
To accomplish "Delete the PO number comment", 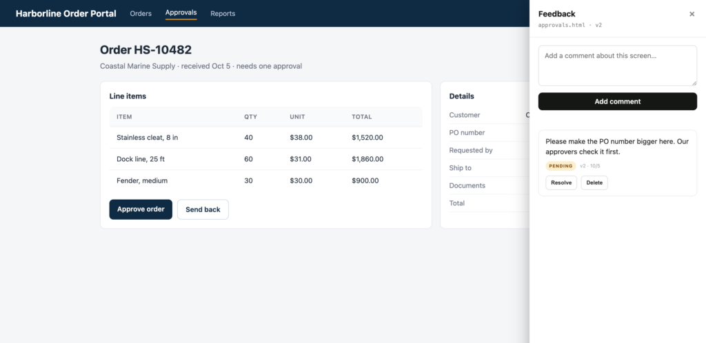I will tap(594, 183).
